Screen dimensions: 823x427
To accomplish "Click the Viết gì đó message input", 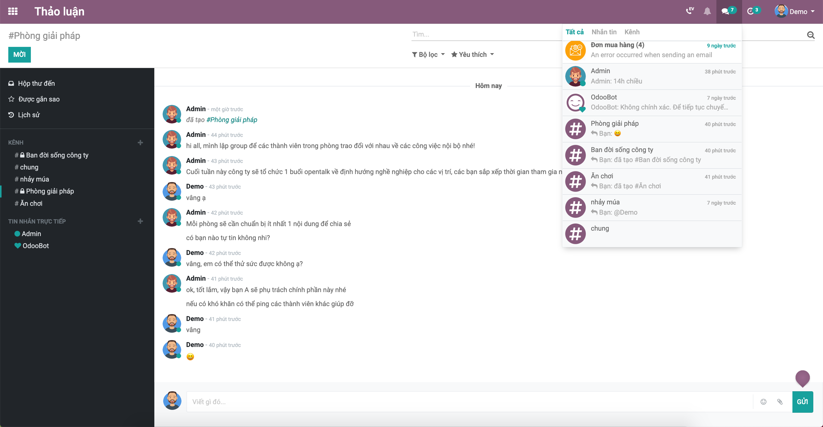I will pos(470,402).
